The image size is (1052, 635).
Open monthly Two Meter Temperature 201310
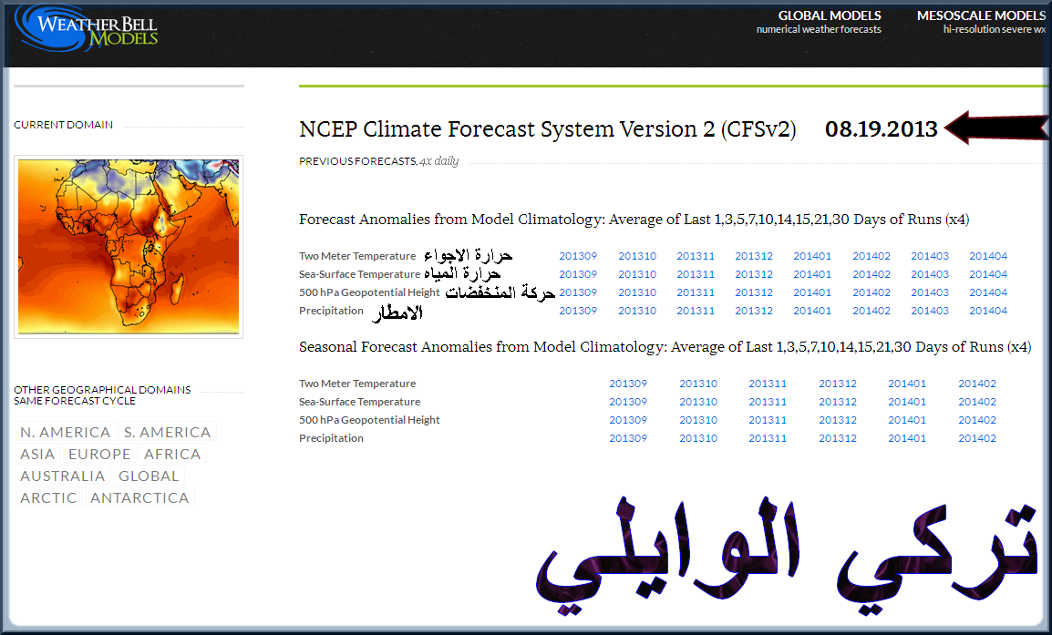pyautogui.click(x=637, y=256)
